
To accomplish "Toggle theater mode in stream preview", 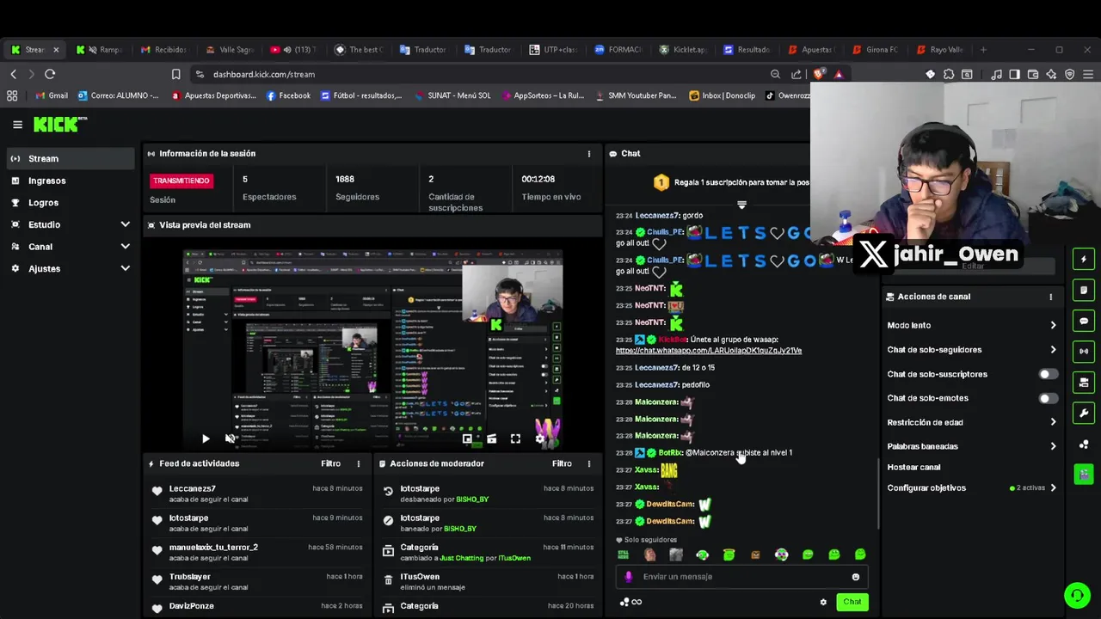I will pos(491,438).
